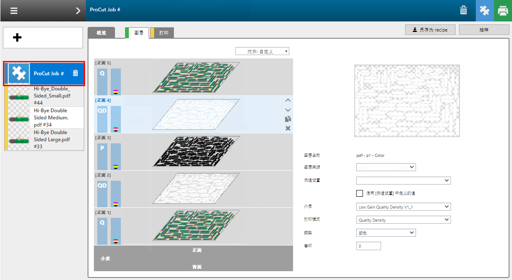Click the plus icon to add job

tap(17, 38)
